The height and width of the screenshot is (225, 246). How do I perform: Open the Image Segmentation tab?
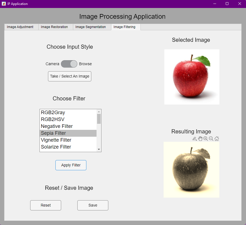[92, 27]
